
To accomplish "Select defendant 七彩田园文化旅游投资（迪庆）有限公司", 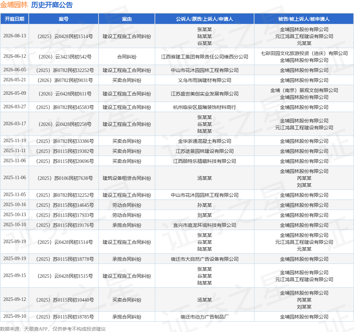I will [304, 53].
